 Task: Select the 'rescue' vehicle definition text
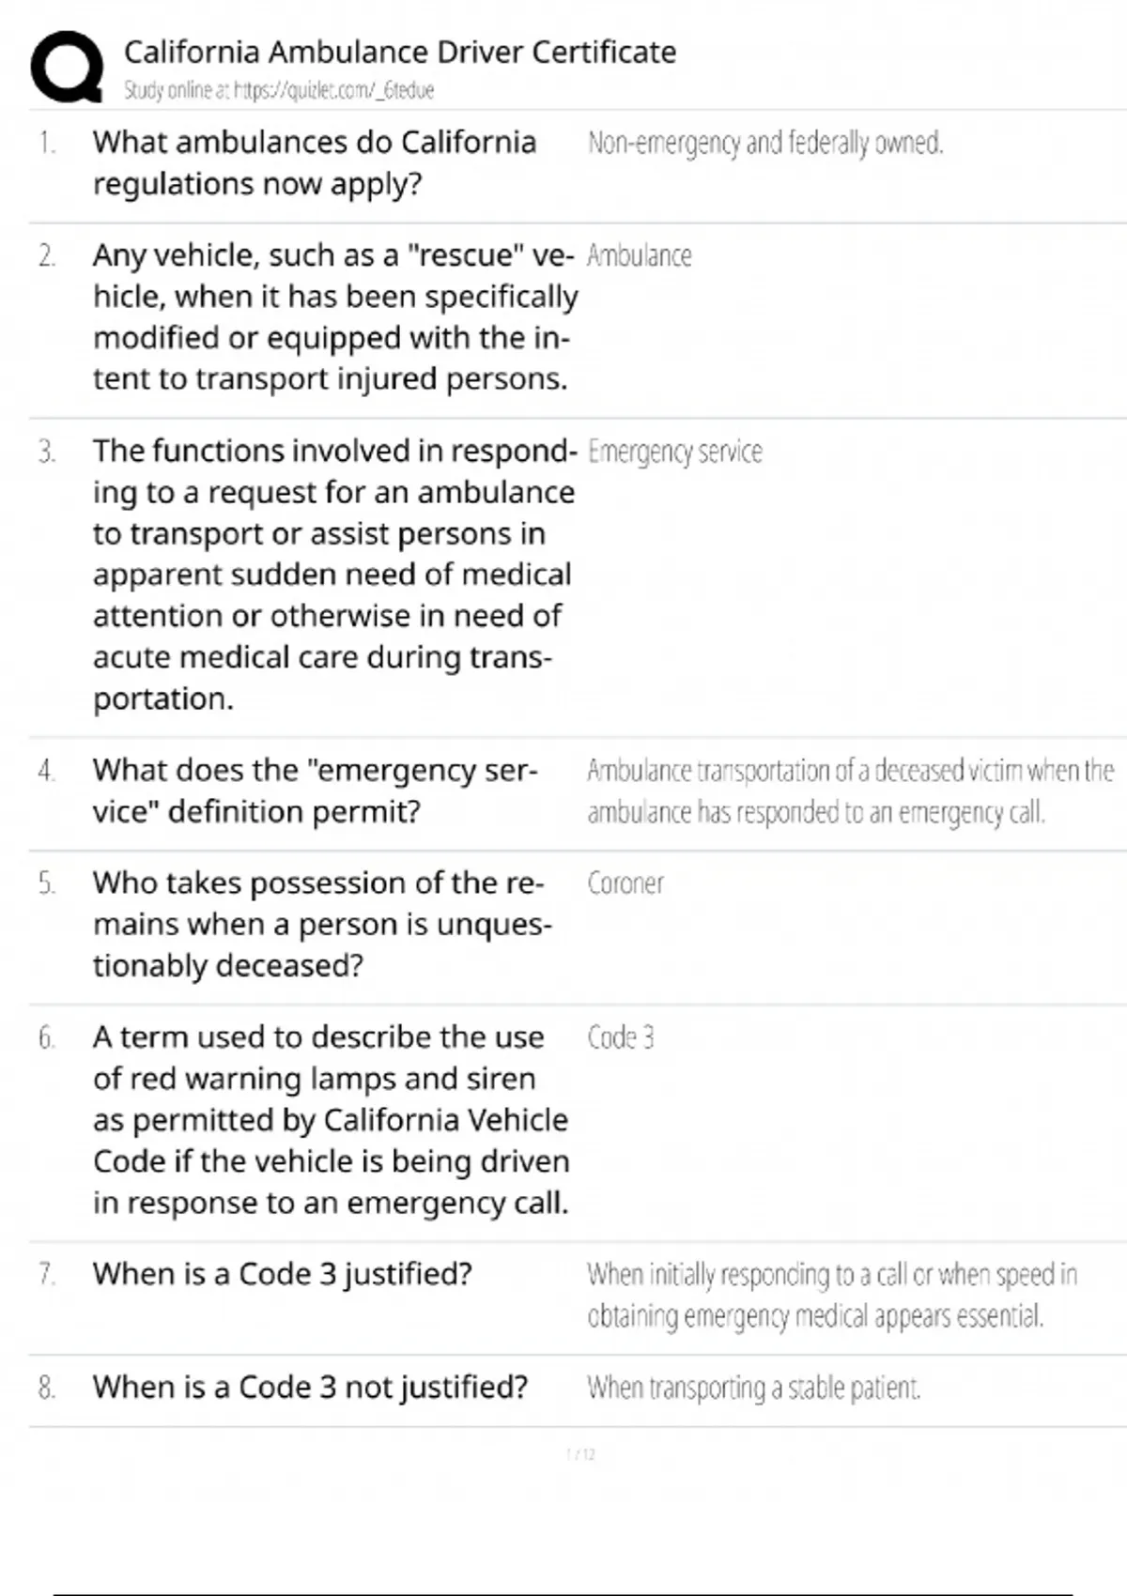coord(334,316)
